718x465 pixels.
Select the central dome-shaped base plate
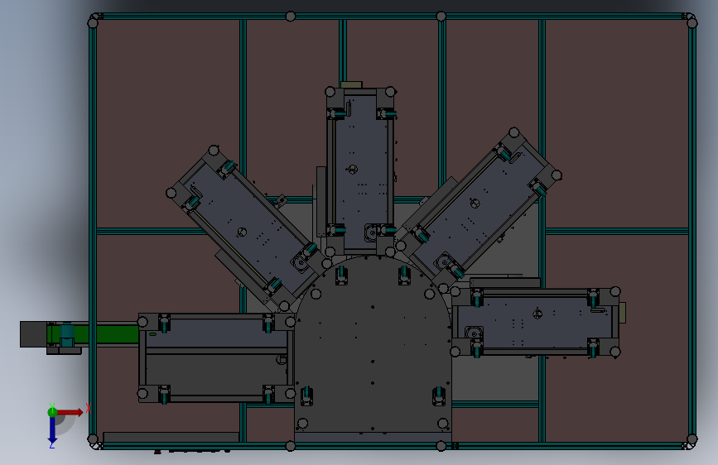pyautogui.click(x=373, y=346)
